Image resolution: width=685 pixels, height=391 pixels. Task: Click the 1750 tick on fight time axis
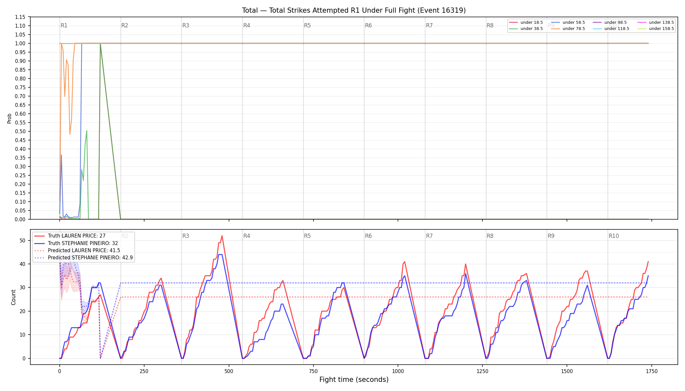(652, 371)
